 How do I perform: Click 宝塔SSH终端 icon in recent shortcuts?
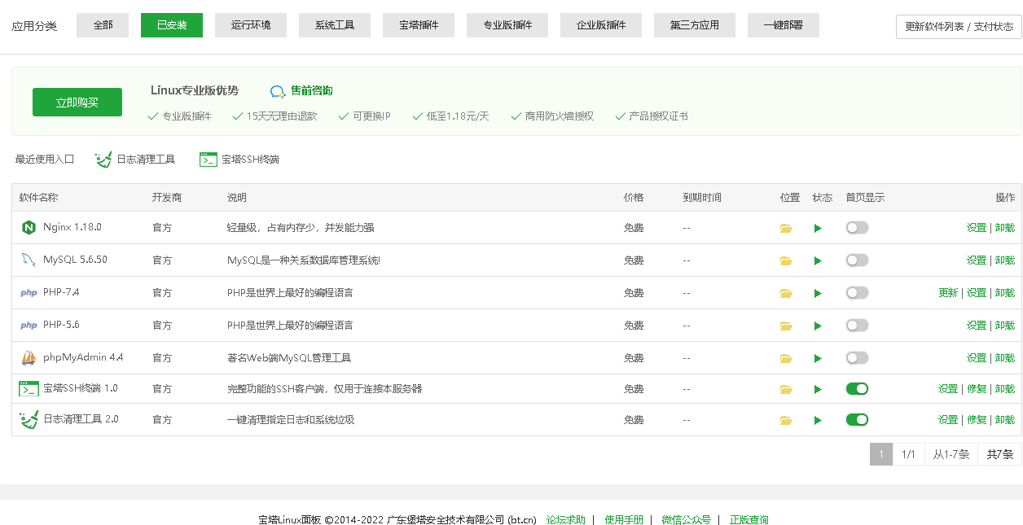(x=209, y=160)
